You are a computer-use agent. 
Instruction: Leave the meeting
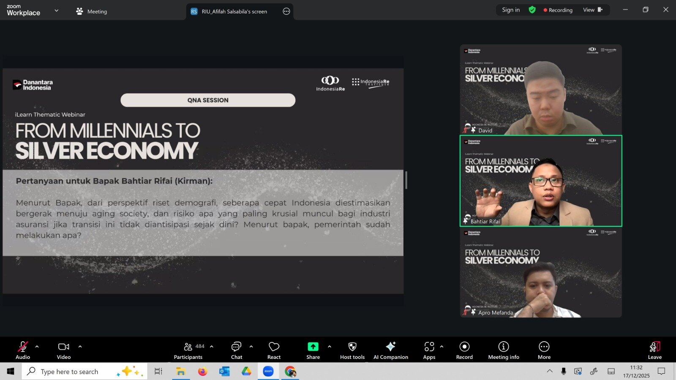654,350
